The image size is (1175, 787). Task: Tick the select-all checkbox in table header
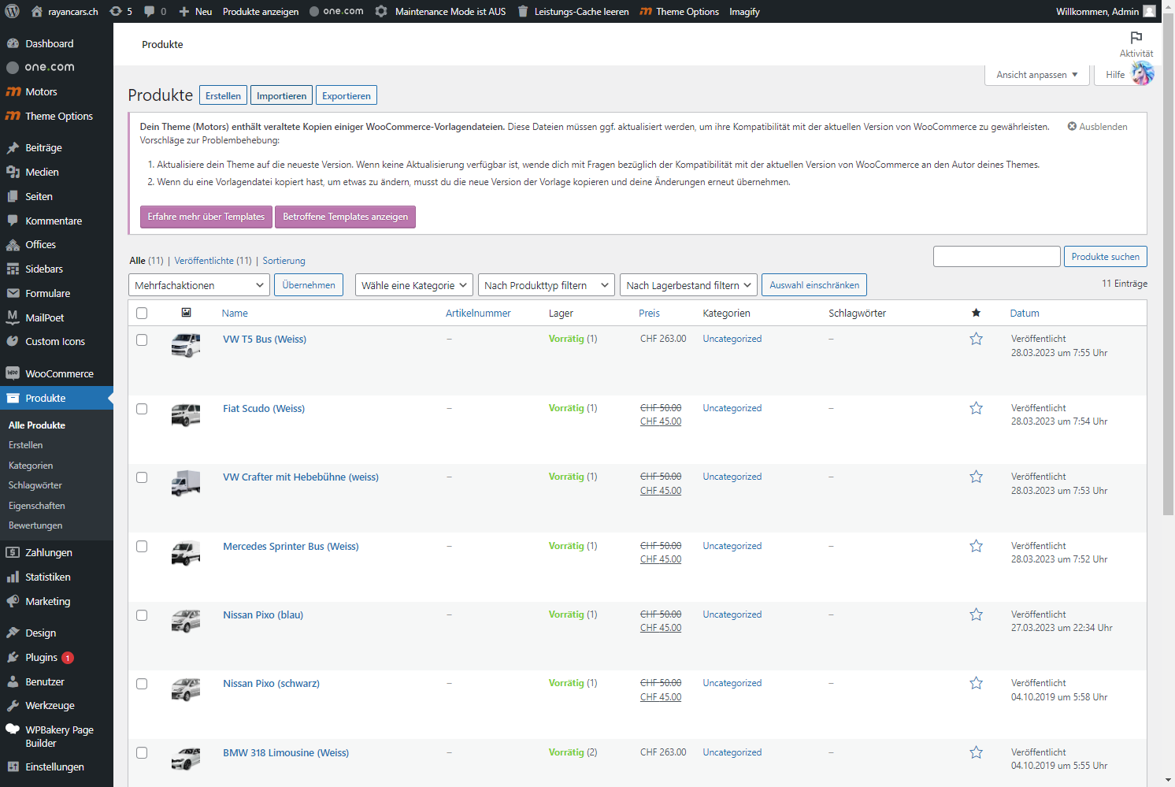pyautogui.click(x=142, y=313)
